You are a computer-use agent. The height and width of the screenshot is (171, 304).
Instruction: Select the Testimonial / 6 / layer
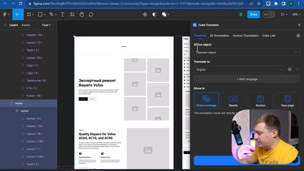click(36, 80)
